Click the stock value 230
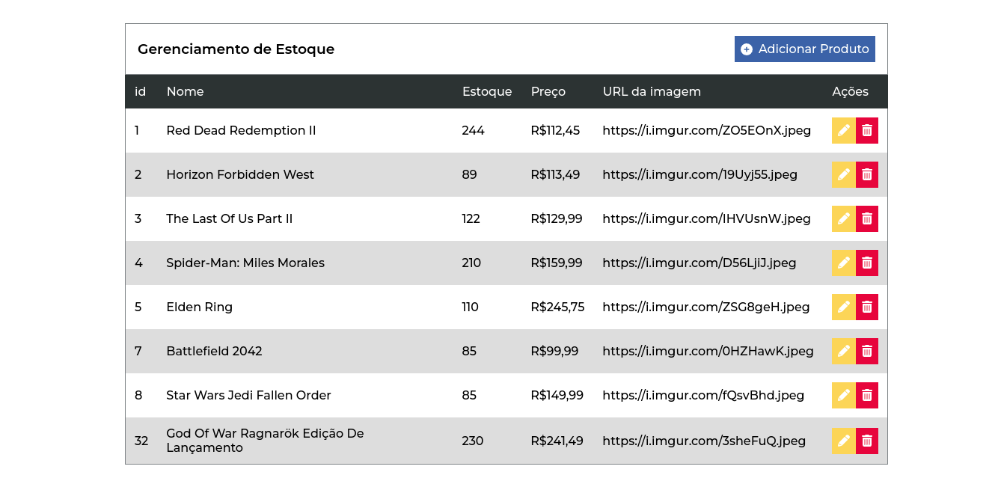The image size is (1001, 490). 473,441
